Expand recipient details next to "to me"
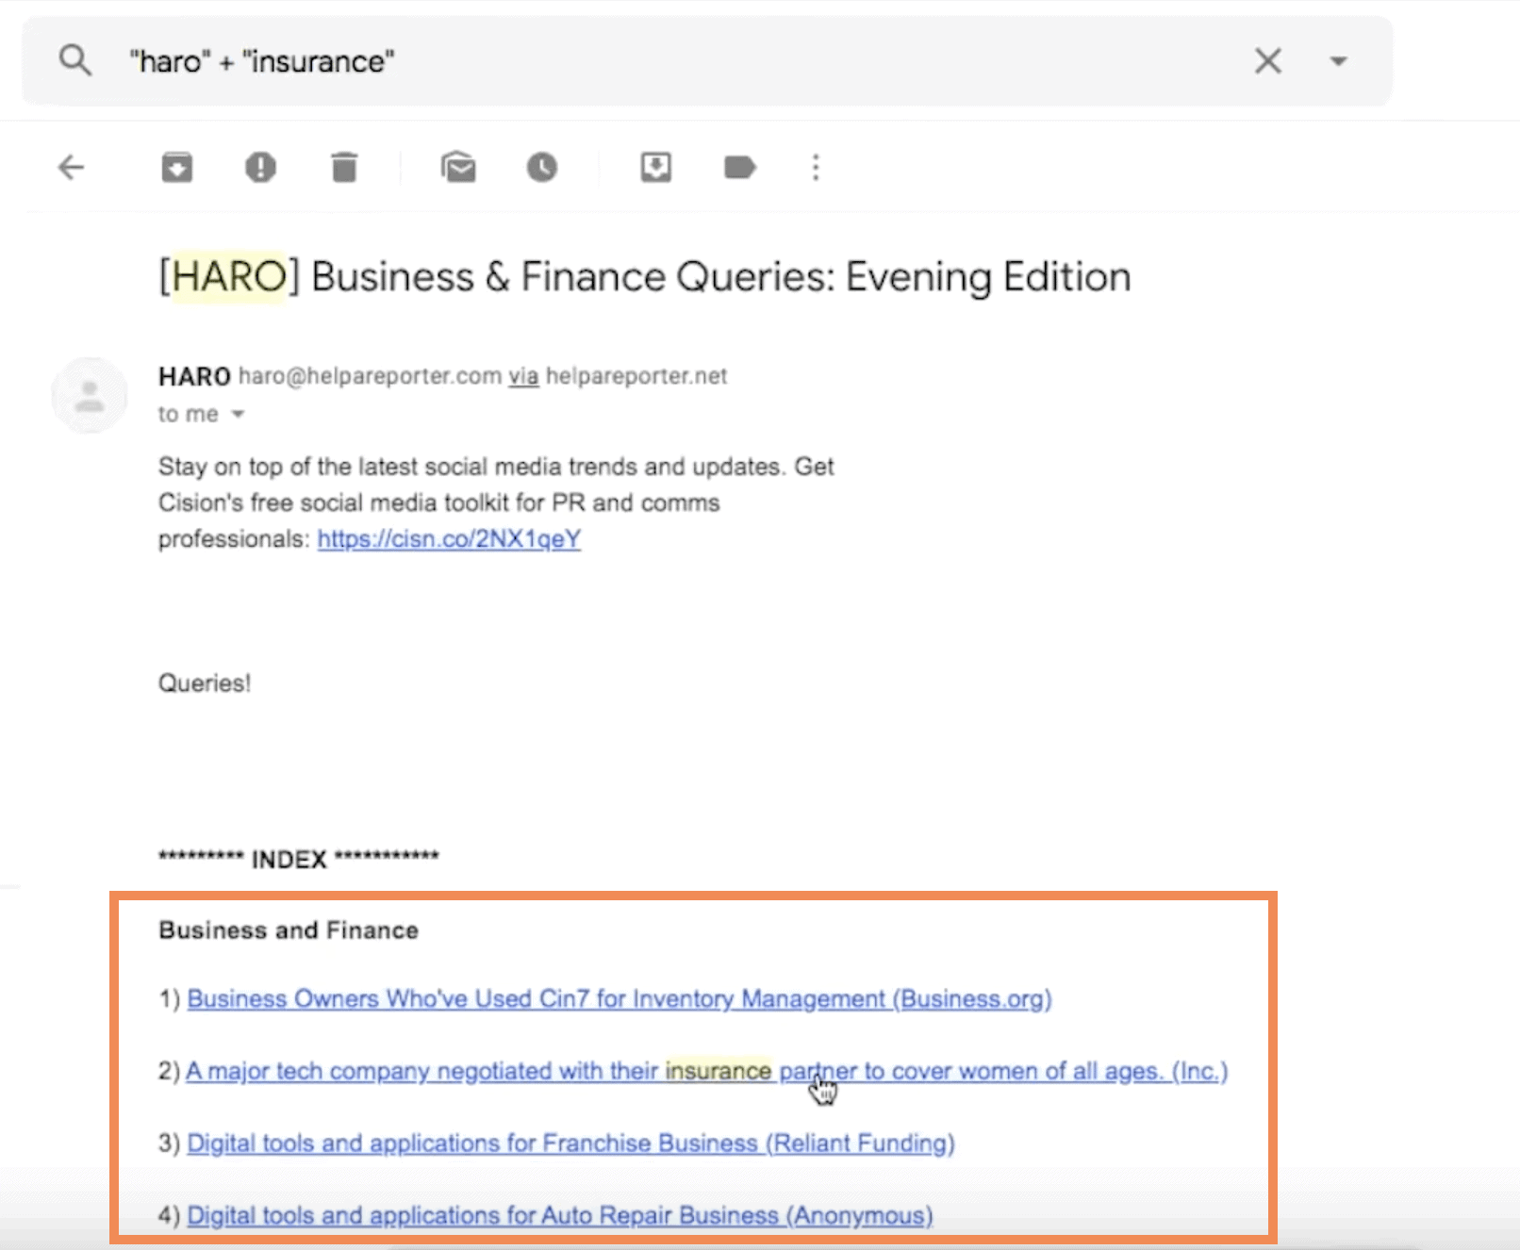Screen dimensions: 1520x1250 point(239,414)
